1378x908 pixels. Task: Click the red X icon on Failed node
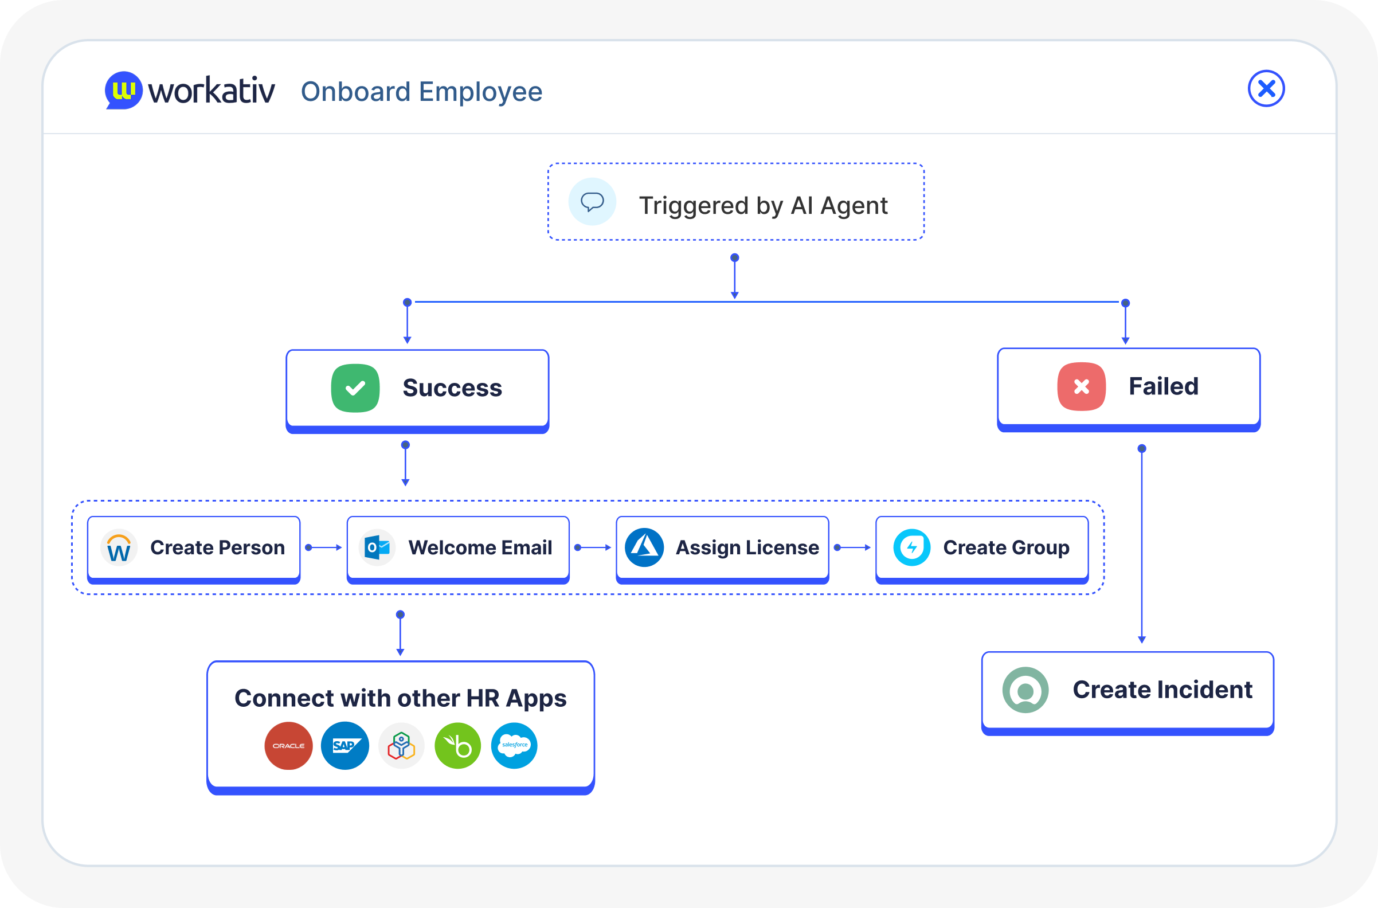tap(1081, 387)
